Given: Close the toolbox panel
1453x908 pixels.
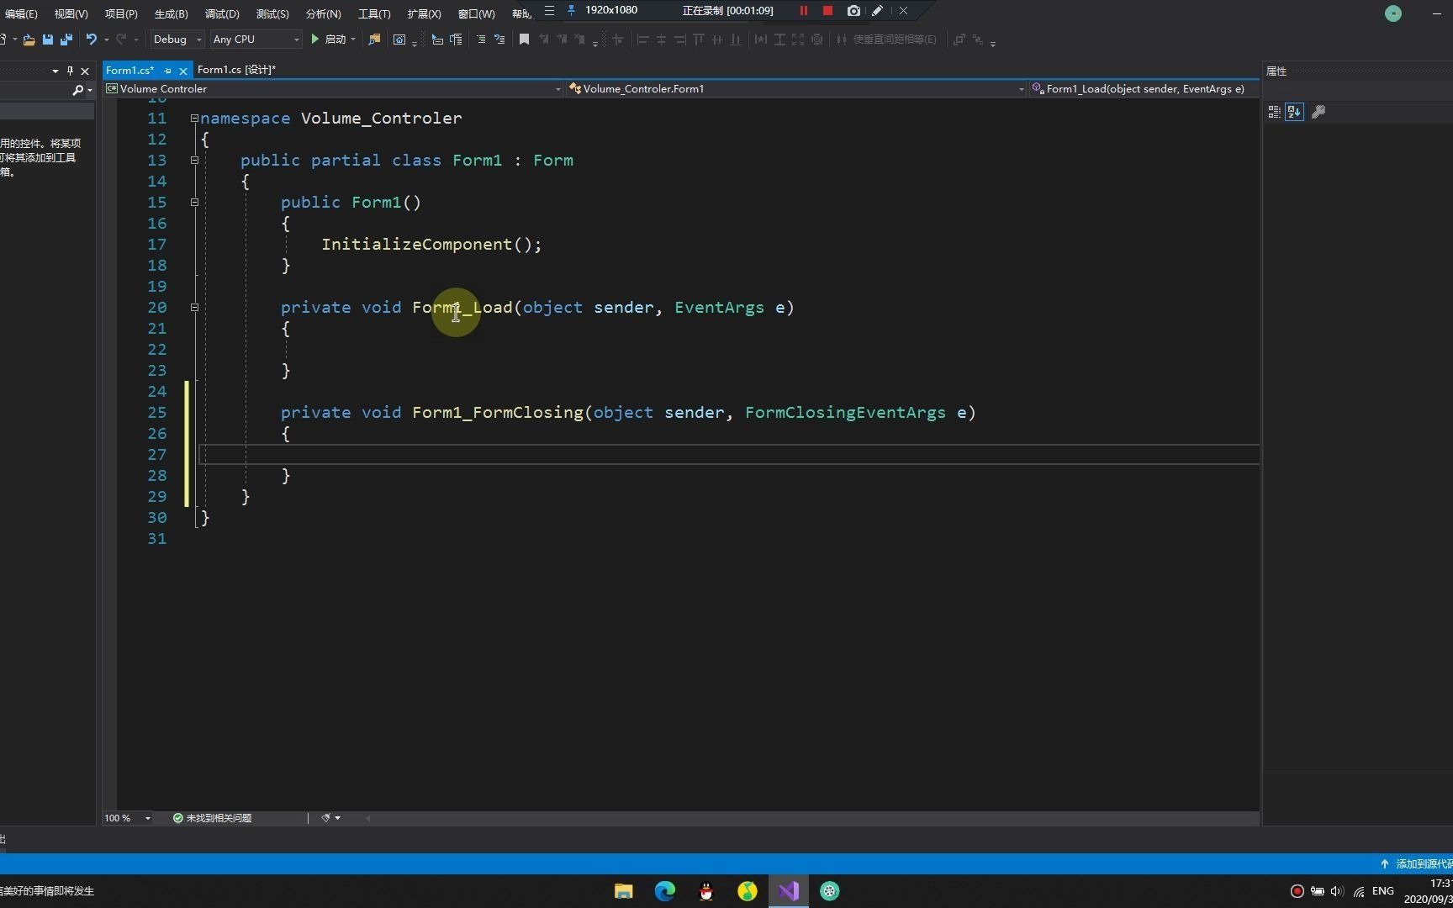Looking at the screenshot, I should [x=85, y=71].
